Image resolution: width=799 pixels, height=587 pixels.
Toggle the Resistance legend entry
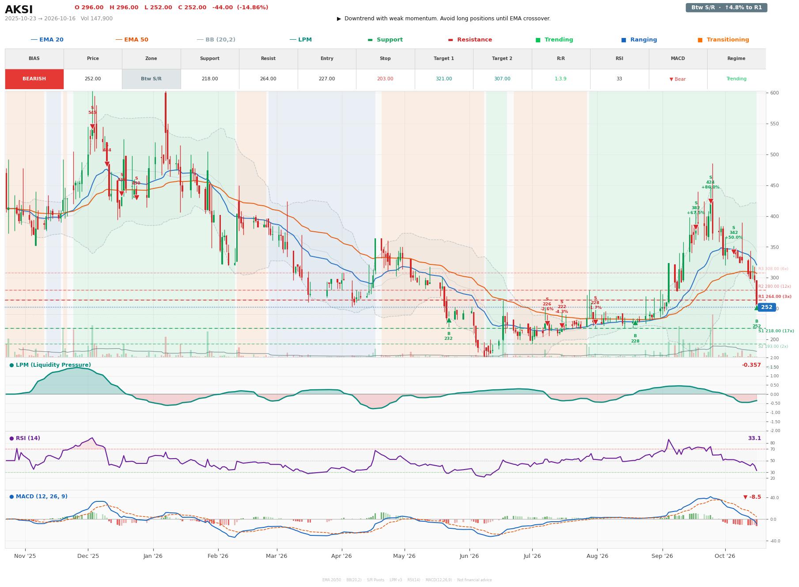(470, 40)
